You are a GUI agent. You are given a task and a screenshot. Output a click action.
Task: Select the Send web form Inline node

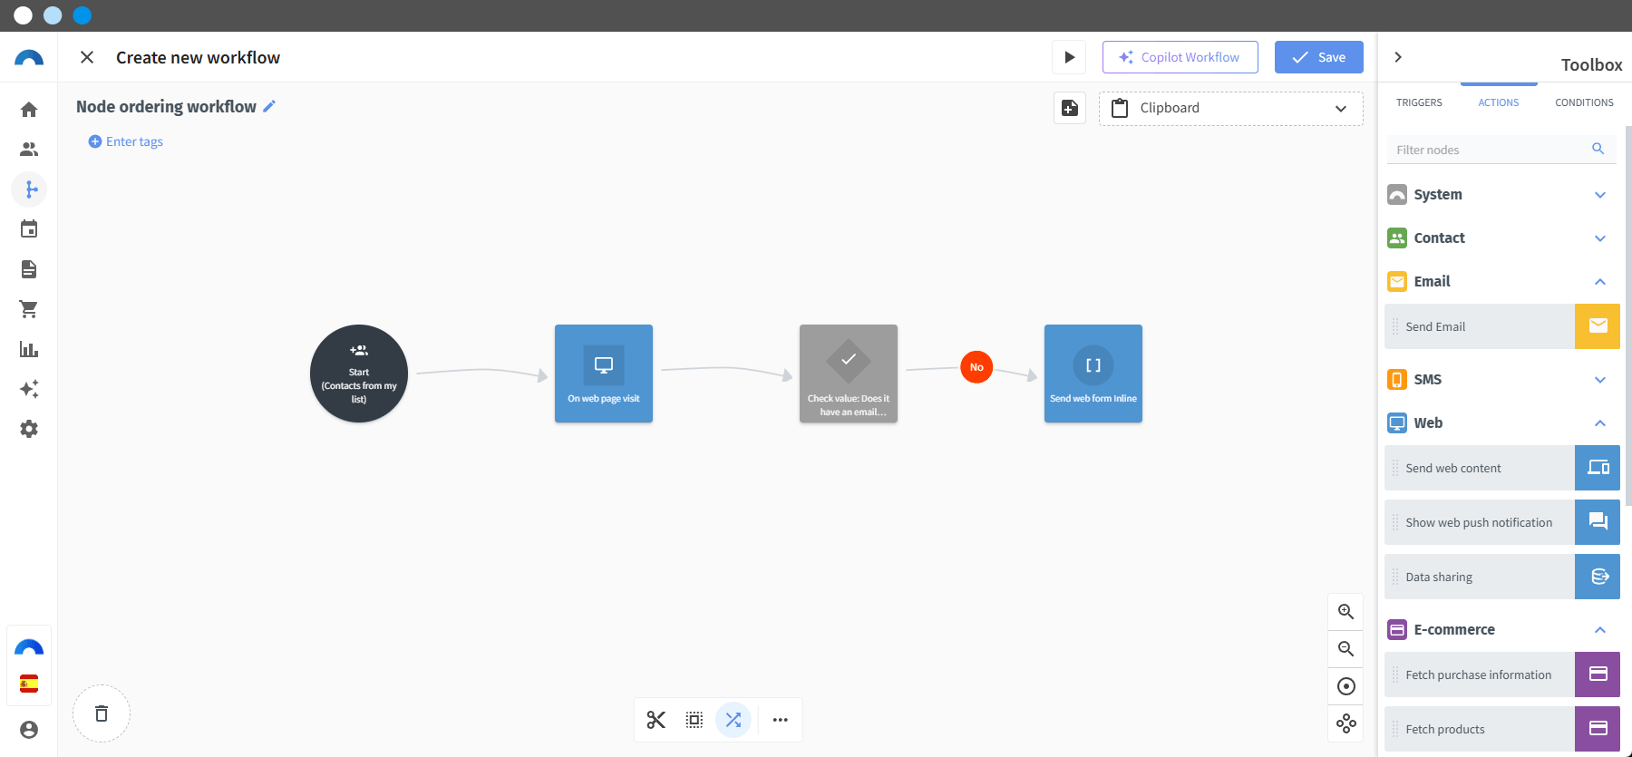click(1093, 374)
